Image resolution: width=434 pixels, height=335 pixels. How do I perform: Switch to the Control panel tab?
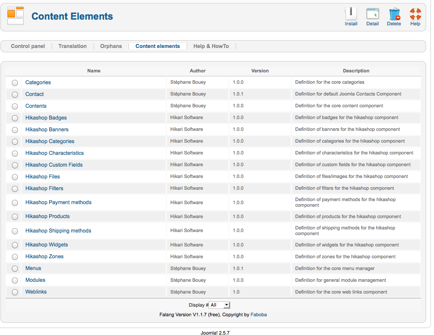coord(28,46)
